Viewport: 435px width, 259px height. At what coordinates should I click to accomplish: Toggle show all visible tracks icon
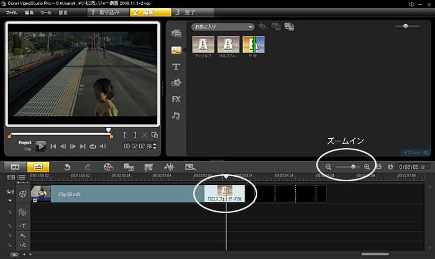(11, 177)
